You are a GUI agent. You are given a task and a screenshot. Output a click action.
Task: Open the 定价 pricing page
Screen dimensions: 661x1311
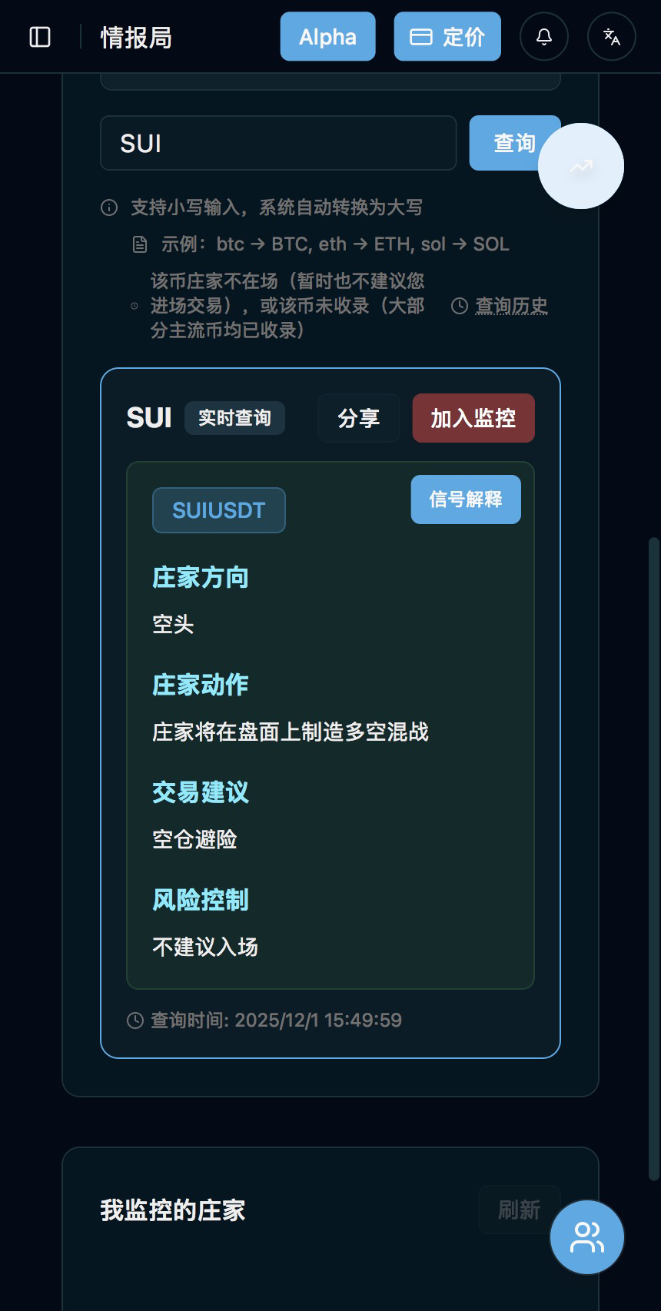pos(447,37)
